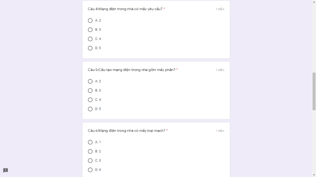This screenshot has height=177, width=316.
Task: Click the '1 điểm' label on Câu 4
Action: point(220,9)
